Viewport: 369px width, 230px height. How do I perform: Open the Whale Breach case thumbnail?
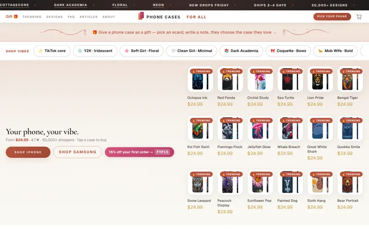(290, 128)
